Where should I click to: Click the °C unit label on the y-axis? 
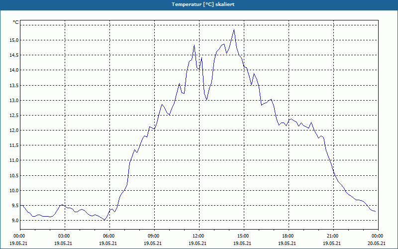click(16, 22)
